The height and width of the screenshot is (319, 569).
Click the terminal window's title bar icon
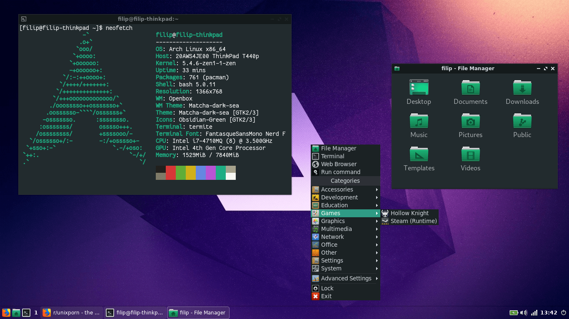point(24,19)
